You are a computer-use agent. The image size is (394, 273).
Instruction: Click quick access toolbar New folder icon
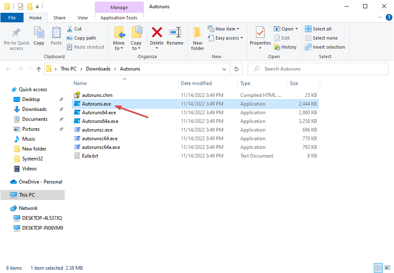click(x=30, y=6)
